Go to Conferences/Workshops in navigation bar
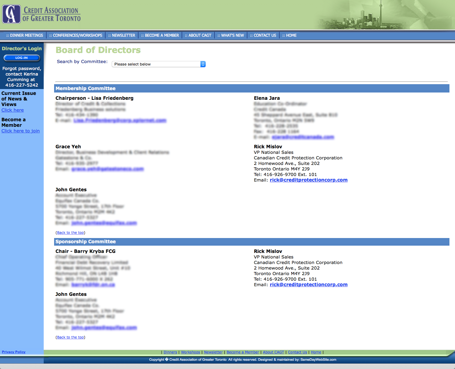Viewport: 455px width, 369px height. (76, 35)
